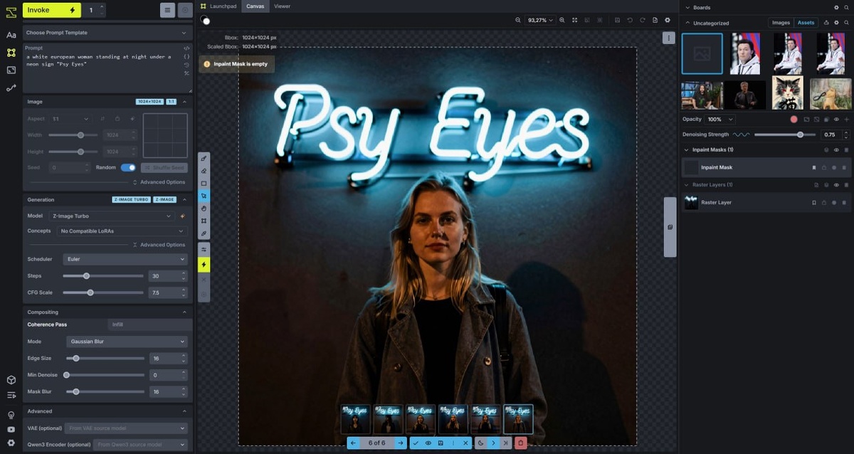Open the upscaling tab icon in left sidebar
Viewport: 854px width, 454px height.
pyautogui.click(x=11, y=70)
